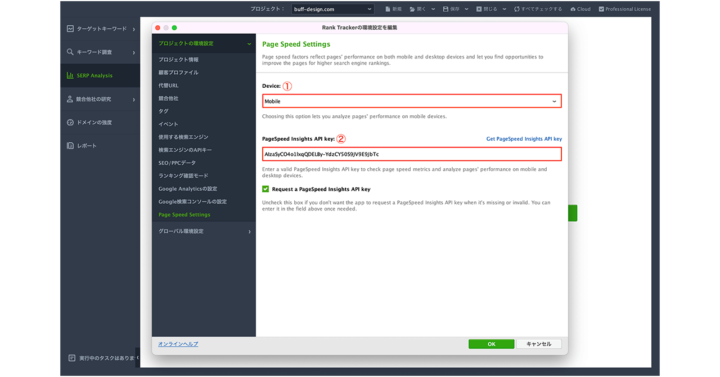
Task: Collapse the project preferences section header
Action: tap(204, 43)
